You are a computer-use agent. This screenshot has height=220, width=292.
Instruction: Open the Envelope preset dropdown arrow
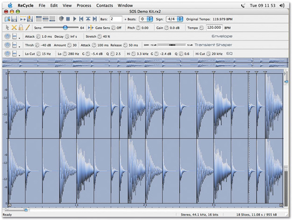click(19, 38)
